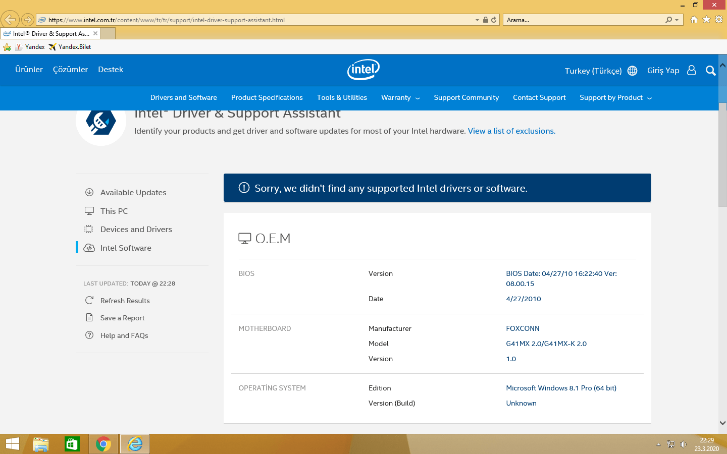The height and width of the screenshot is (454, 727).
Task: Click the Internet Explorer taskbar icon
Action: coord(135,444)
